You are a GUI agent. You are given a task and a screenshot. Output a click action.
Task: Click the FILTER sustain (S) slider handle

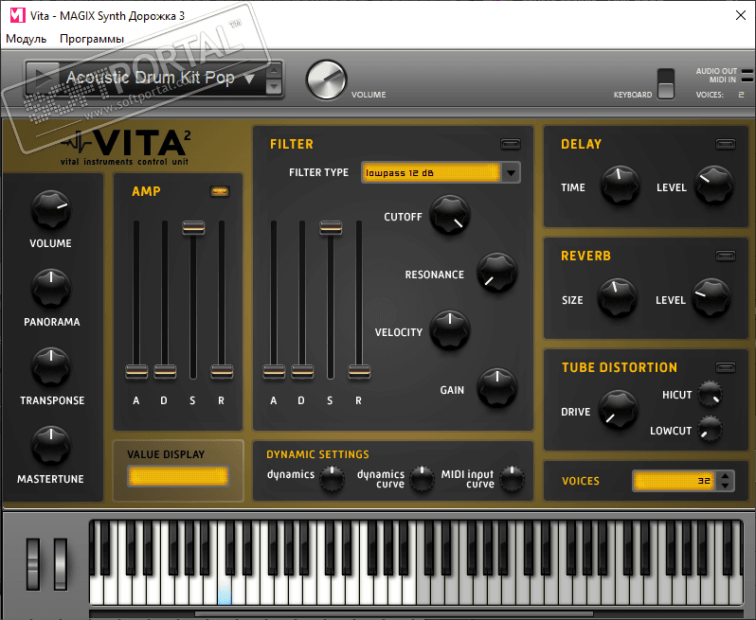[331, 227]
